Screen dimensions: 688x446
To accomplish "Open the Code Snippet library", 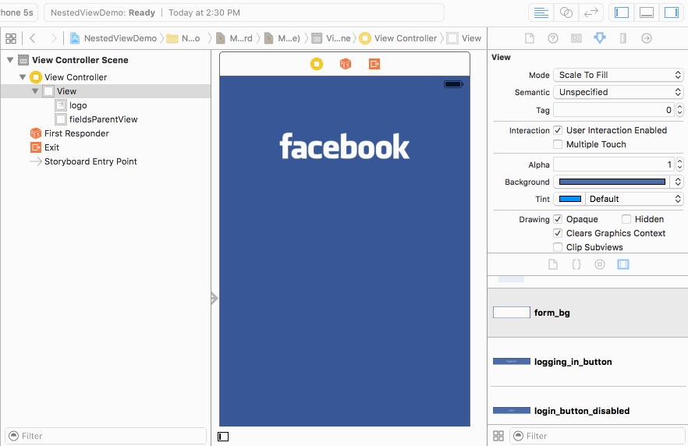I will coord(576,264).
